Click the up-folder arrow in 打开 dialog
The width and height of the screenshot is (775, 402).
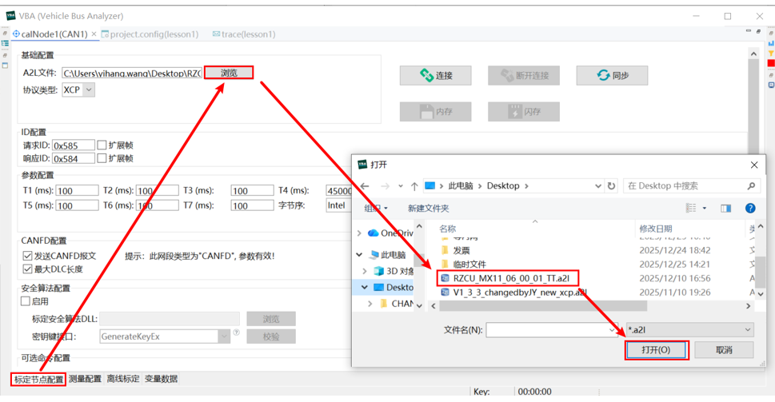click(414, 186)
